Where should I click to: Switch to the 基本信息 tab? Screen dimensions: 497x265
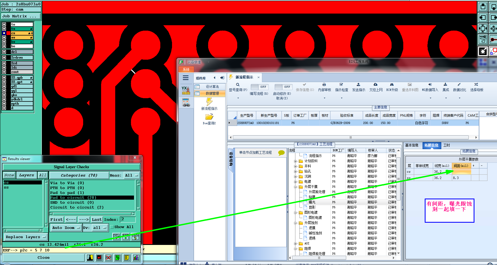tap(412, 145)
